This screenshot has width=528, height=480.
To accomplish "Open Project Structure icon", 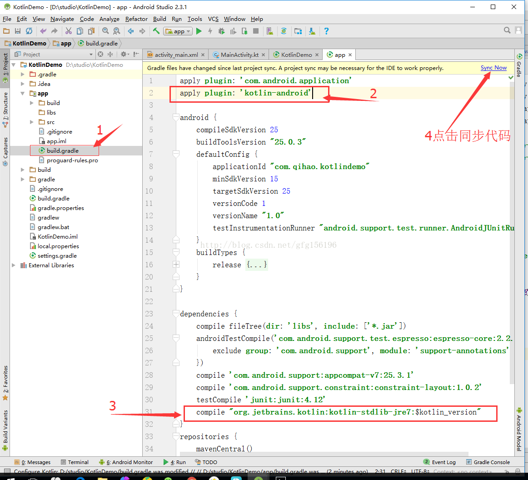I will 298,31.
